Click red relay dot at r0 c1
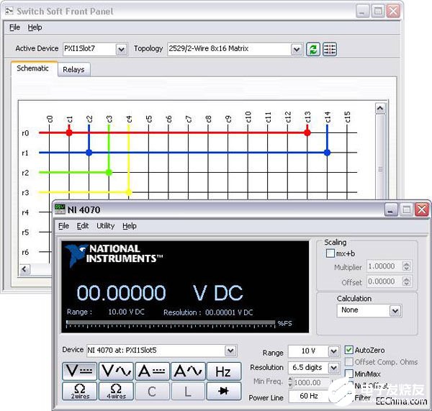Viewport: 432px width, 411px height. (69, 132)
